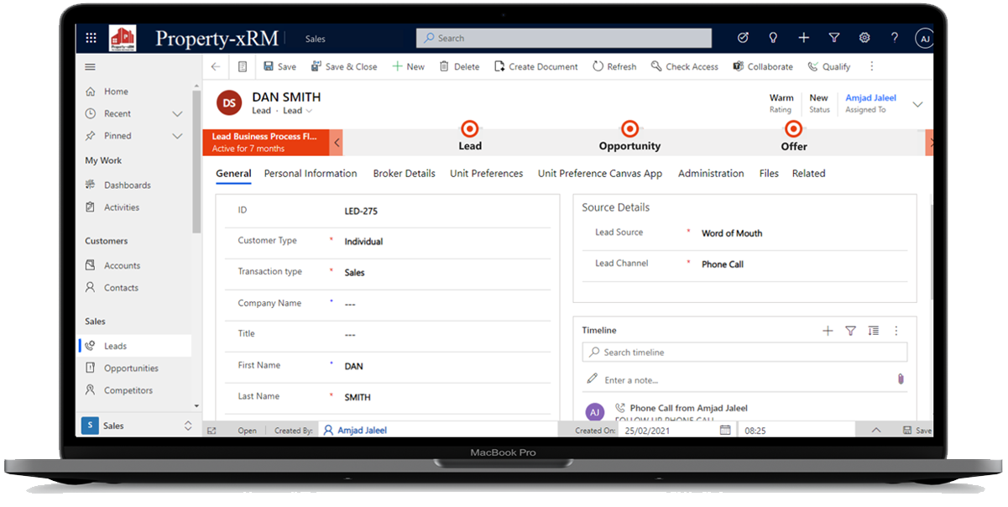Open the settings gear icon
This screenshot has height=507, width=1008.
pos(864,38)
